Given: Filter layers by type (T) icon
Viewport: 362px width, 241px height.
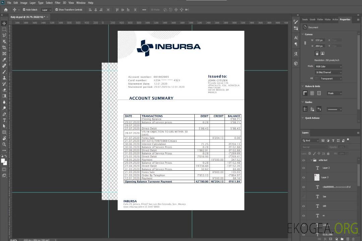Looking at the screenshot, I should tap(333, 141).
